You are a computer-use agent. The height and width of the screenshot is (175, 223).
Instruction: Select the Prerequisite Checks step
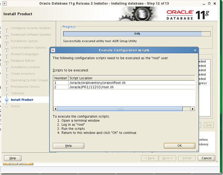(x=25, y=87)
